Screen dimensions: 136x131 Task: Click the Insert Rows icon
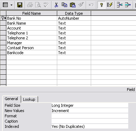tap(120, 5)
